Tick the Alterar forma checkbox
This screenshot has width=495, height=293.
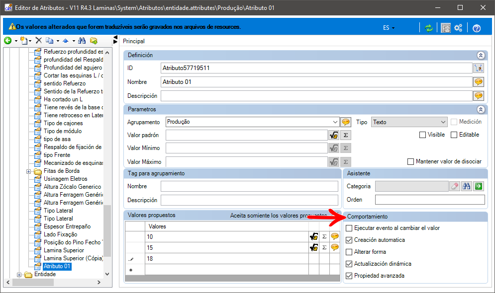pyautogui.click(x=349, y=252)
